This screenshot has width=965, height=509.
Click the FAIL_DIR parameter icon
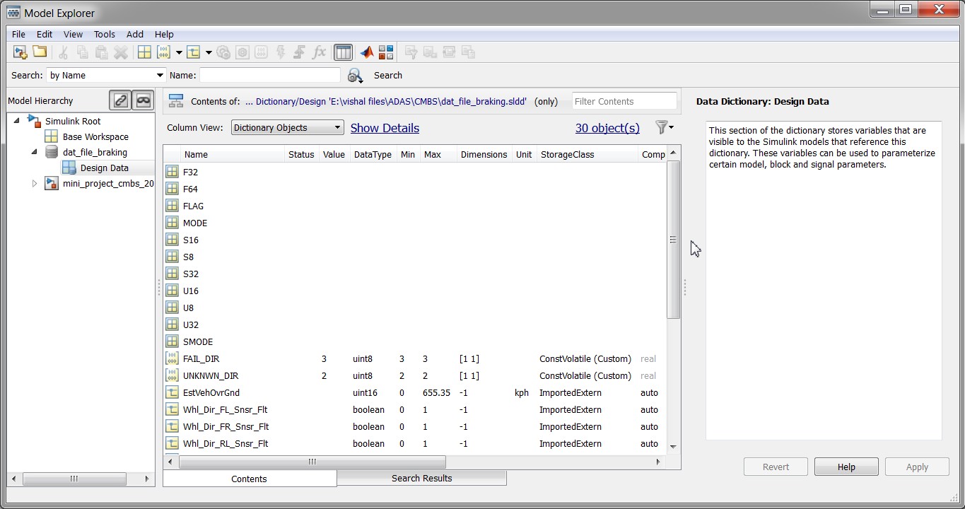tap(172, 358)
